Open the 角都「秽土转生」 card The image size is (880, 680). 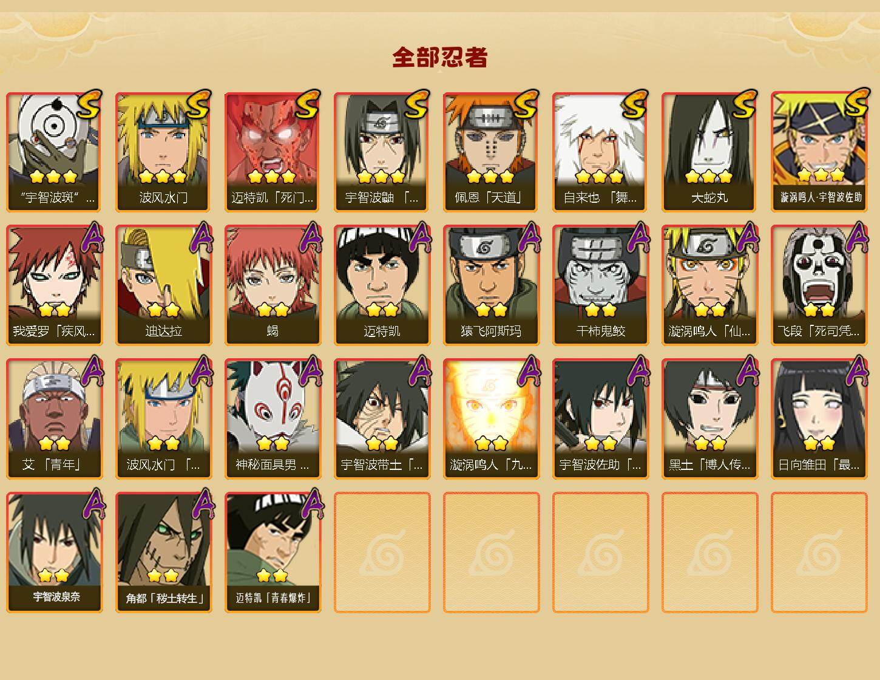coord(163,552)
